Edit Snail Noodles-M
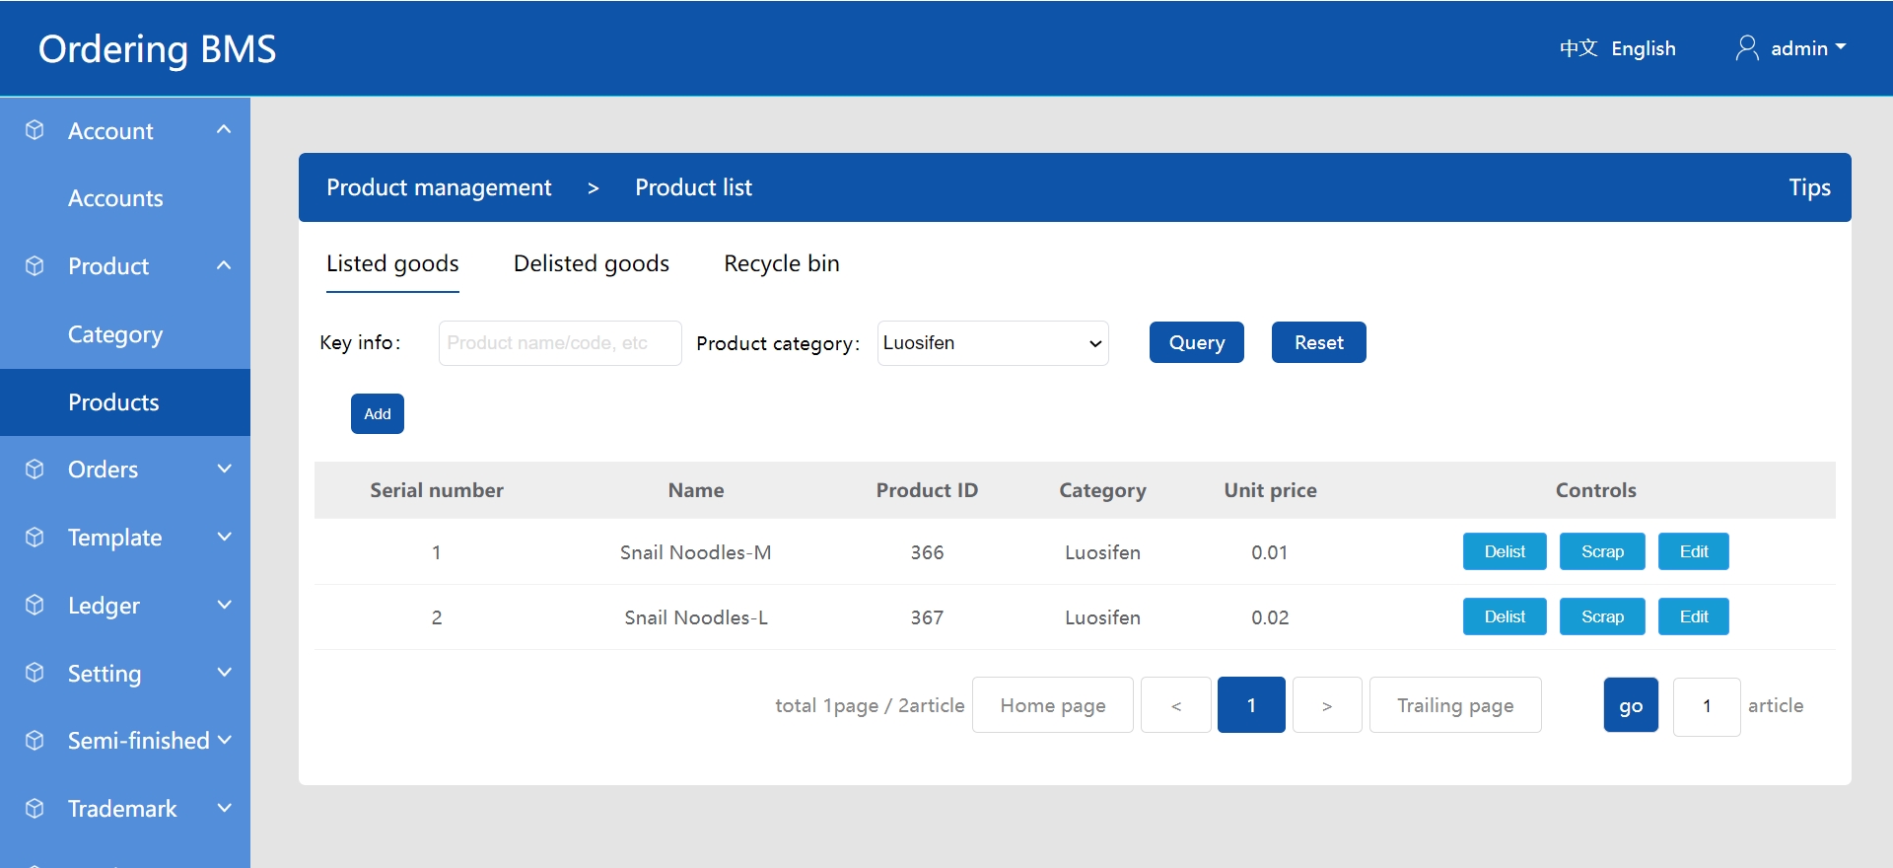Viewport: 1893px width, 868px height. pyautogui.click(x=1694, y=551)
